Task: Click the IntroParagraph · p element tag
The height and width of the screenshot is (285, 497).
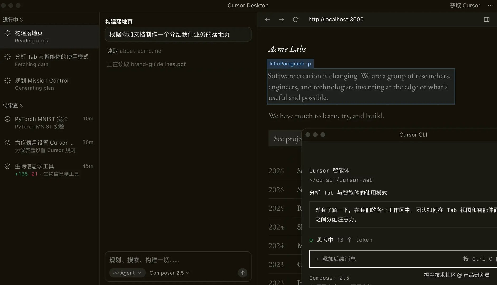Action: 290,64
